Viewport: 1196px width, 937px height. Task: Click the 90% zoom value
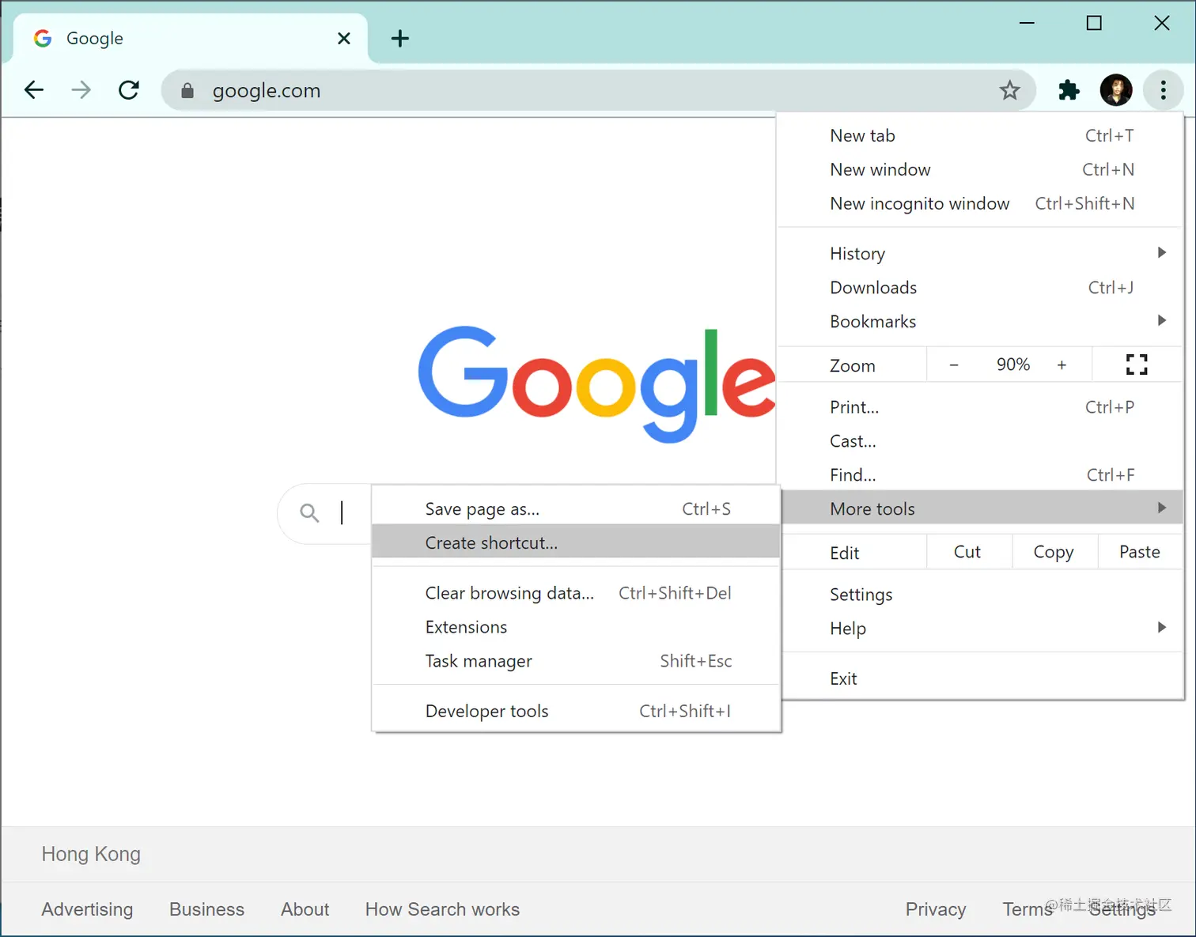[x=1013, y=365]
